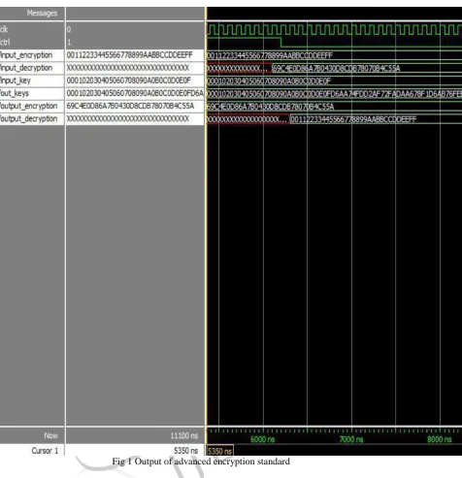Click the 7000 ns timeline label
Image resolution: width=462 pixels, height=478 pixels.
point(351,439)
